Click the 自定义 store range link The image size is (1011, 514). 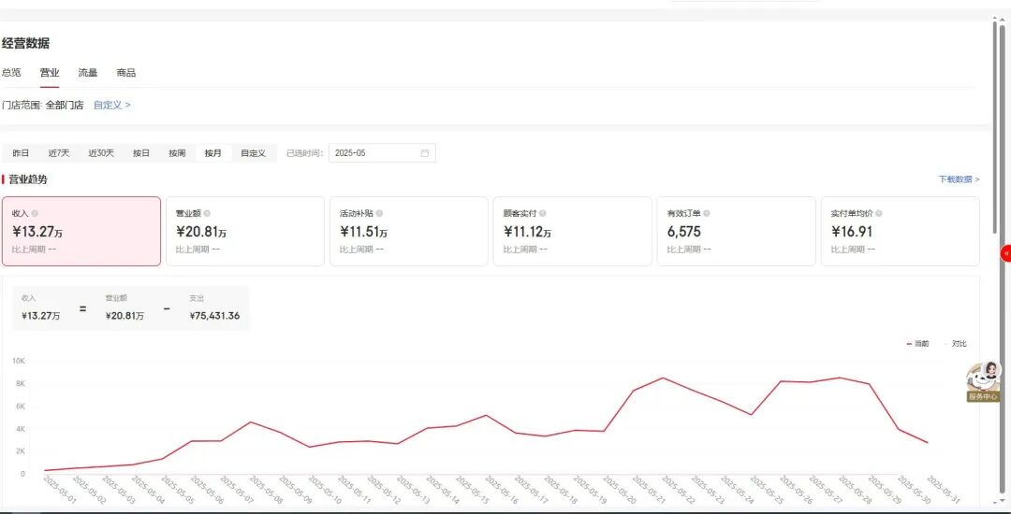(x=112, y=105)
